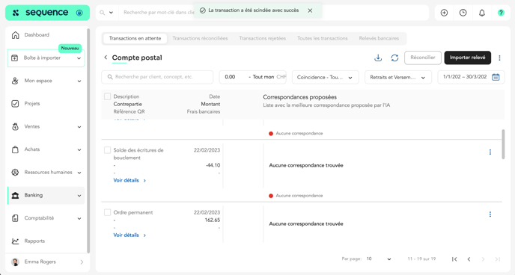The height and width of the screenshot is (275, 515).
Task: Open Projets checkmark icon
Action: tap(15, 104)
